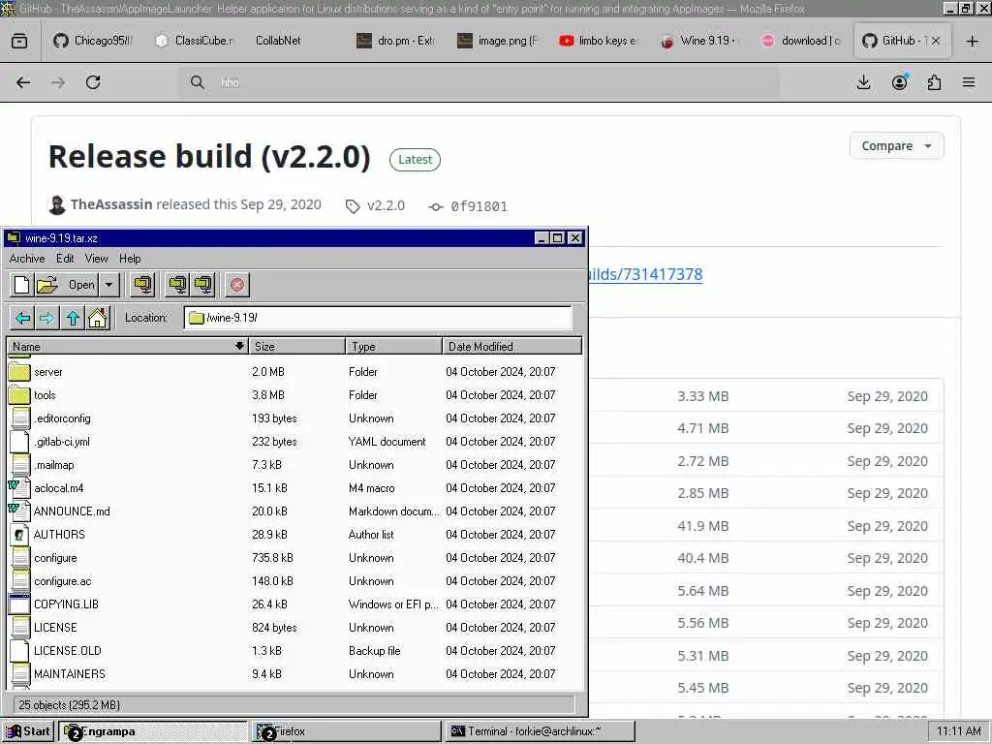
Task: Switch to the limbo keys YouTube tab
Action: [x=600, y=41]
